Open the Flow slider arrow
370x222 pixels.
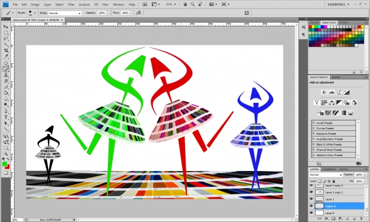pyautogui.click(x=131, y=13)
